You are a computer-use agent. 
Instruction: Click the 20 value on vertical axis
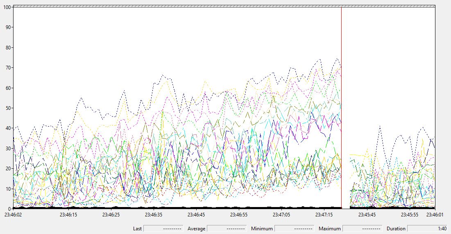(x=8, y=169)
